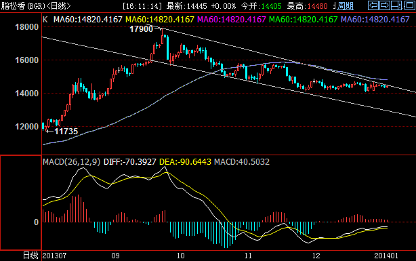Click the 201401 date on time axis
Viewport: 416px width, 261px height.
(386, 256)
